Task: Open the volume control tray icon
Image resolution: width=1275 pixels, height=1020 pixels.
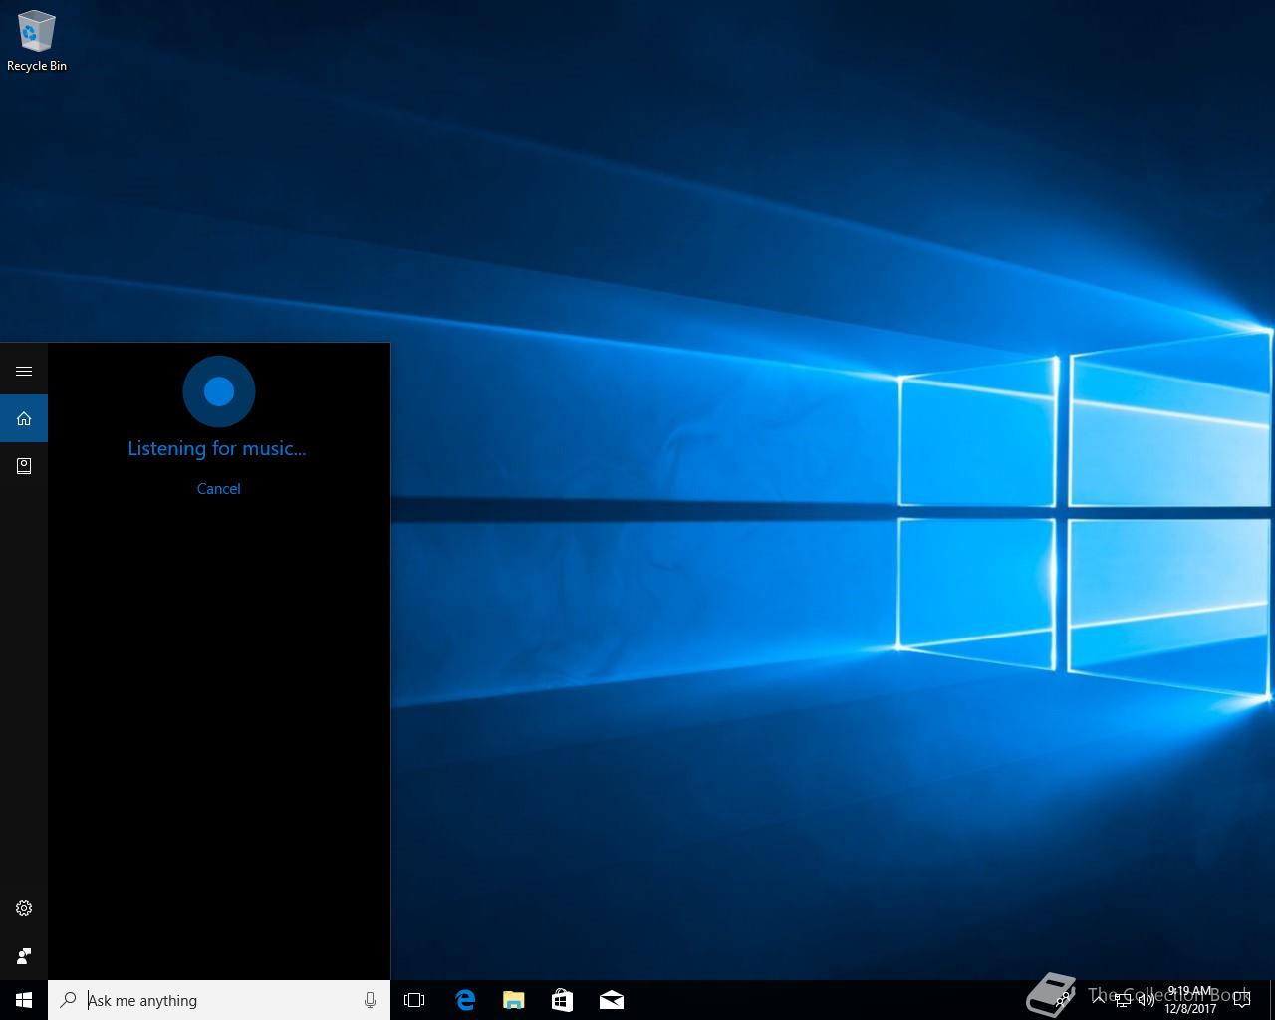Action: pos(1147,1000)
